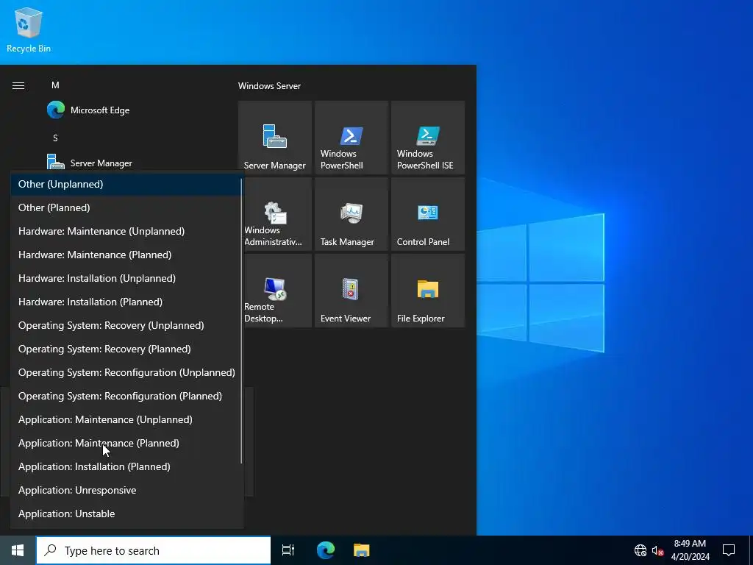Jump via the letter S header
Image resolution: width=753 pixels, height=565 pixels.
pyautogui.click(x=55, y=138)
